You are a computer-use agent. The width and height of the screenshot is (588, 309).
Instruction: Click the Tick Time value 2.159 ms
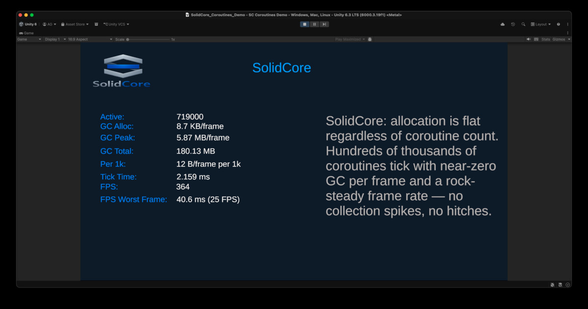tap(193, 177)
